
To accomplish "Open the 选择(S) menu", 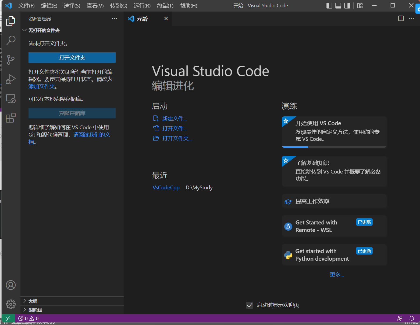I will pyautogui.click(x=72, y=6).
